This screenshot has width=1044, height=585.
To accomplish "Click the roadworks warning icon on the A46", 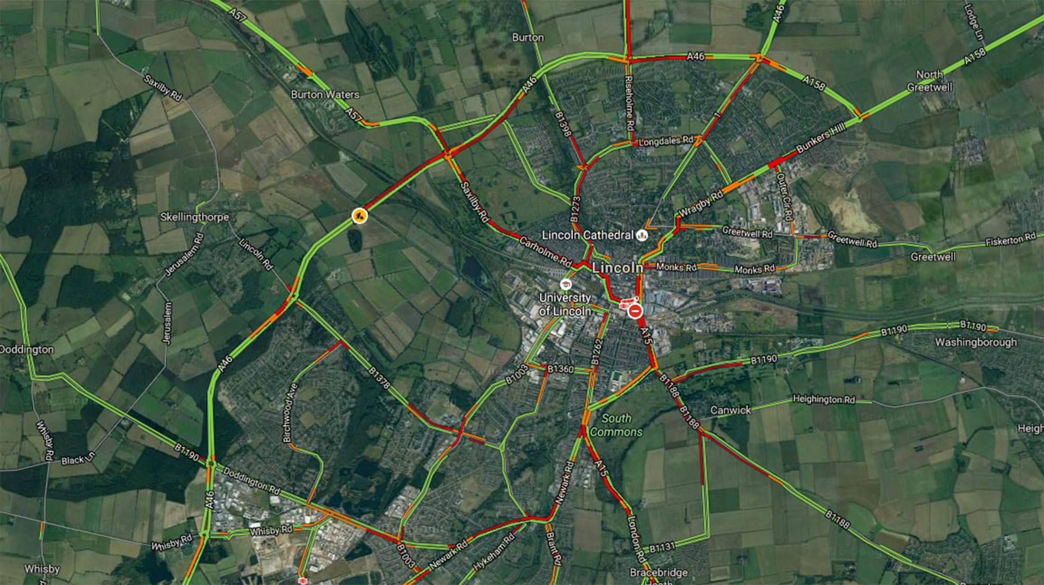I will tap(360, 215).
